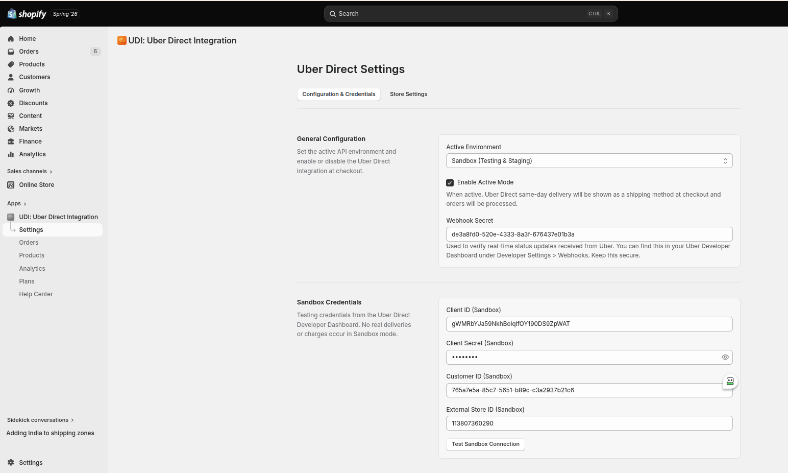This screenshot has width=788, height=473.
Task: Open the Active Environment dropdown
Action: pyautogui.click(x=589, y=161)
